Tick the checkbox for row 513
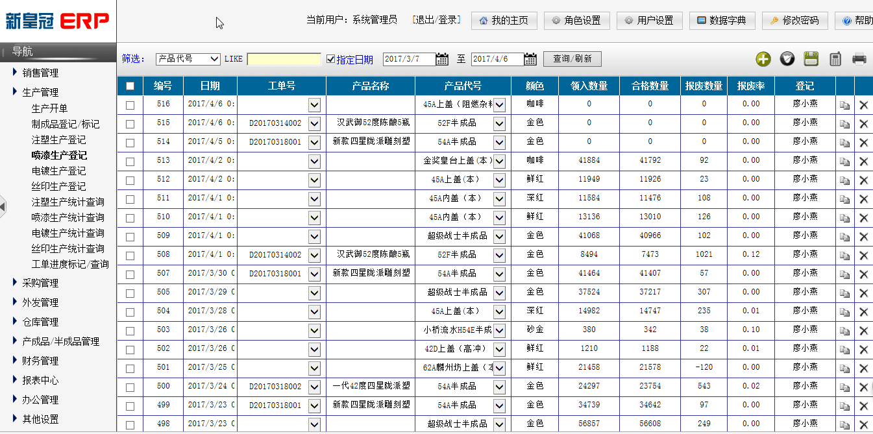This screenshot has height=434, width=873. [130, 161]
